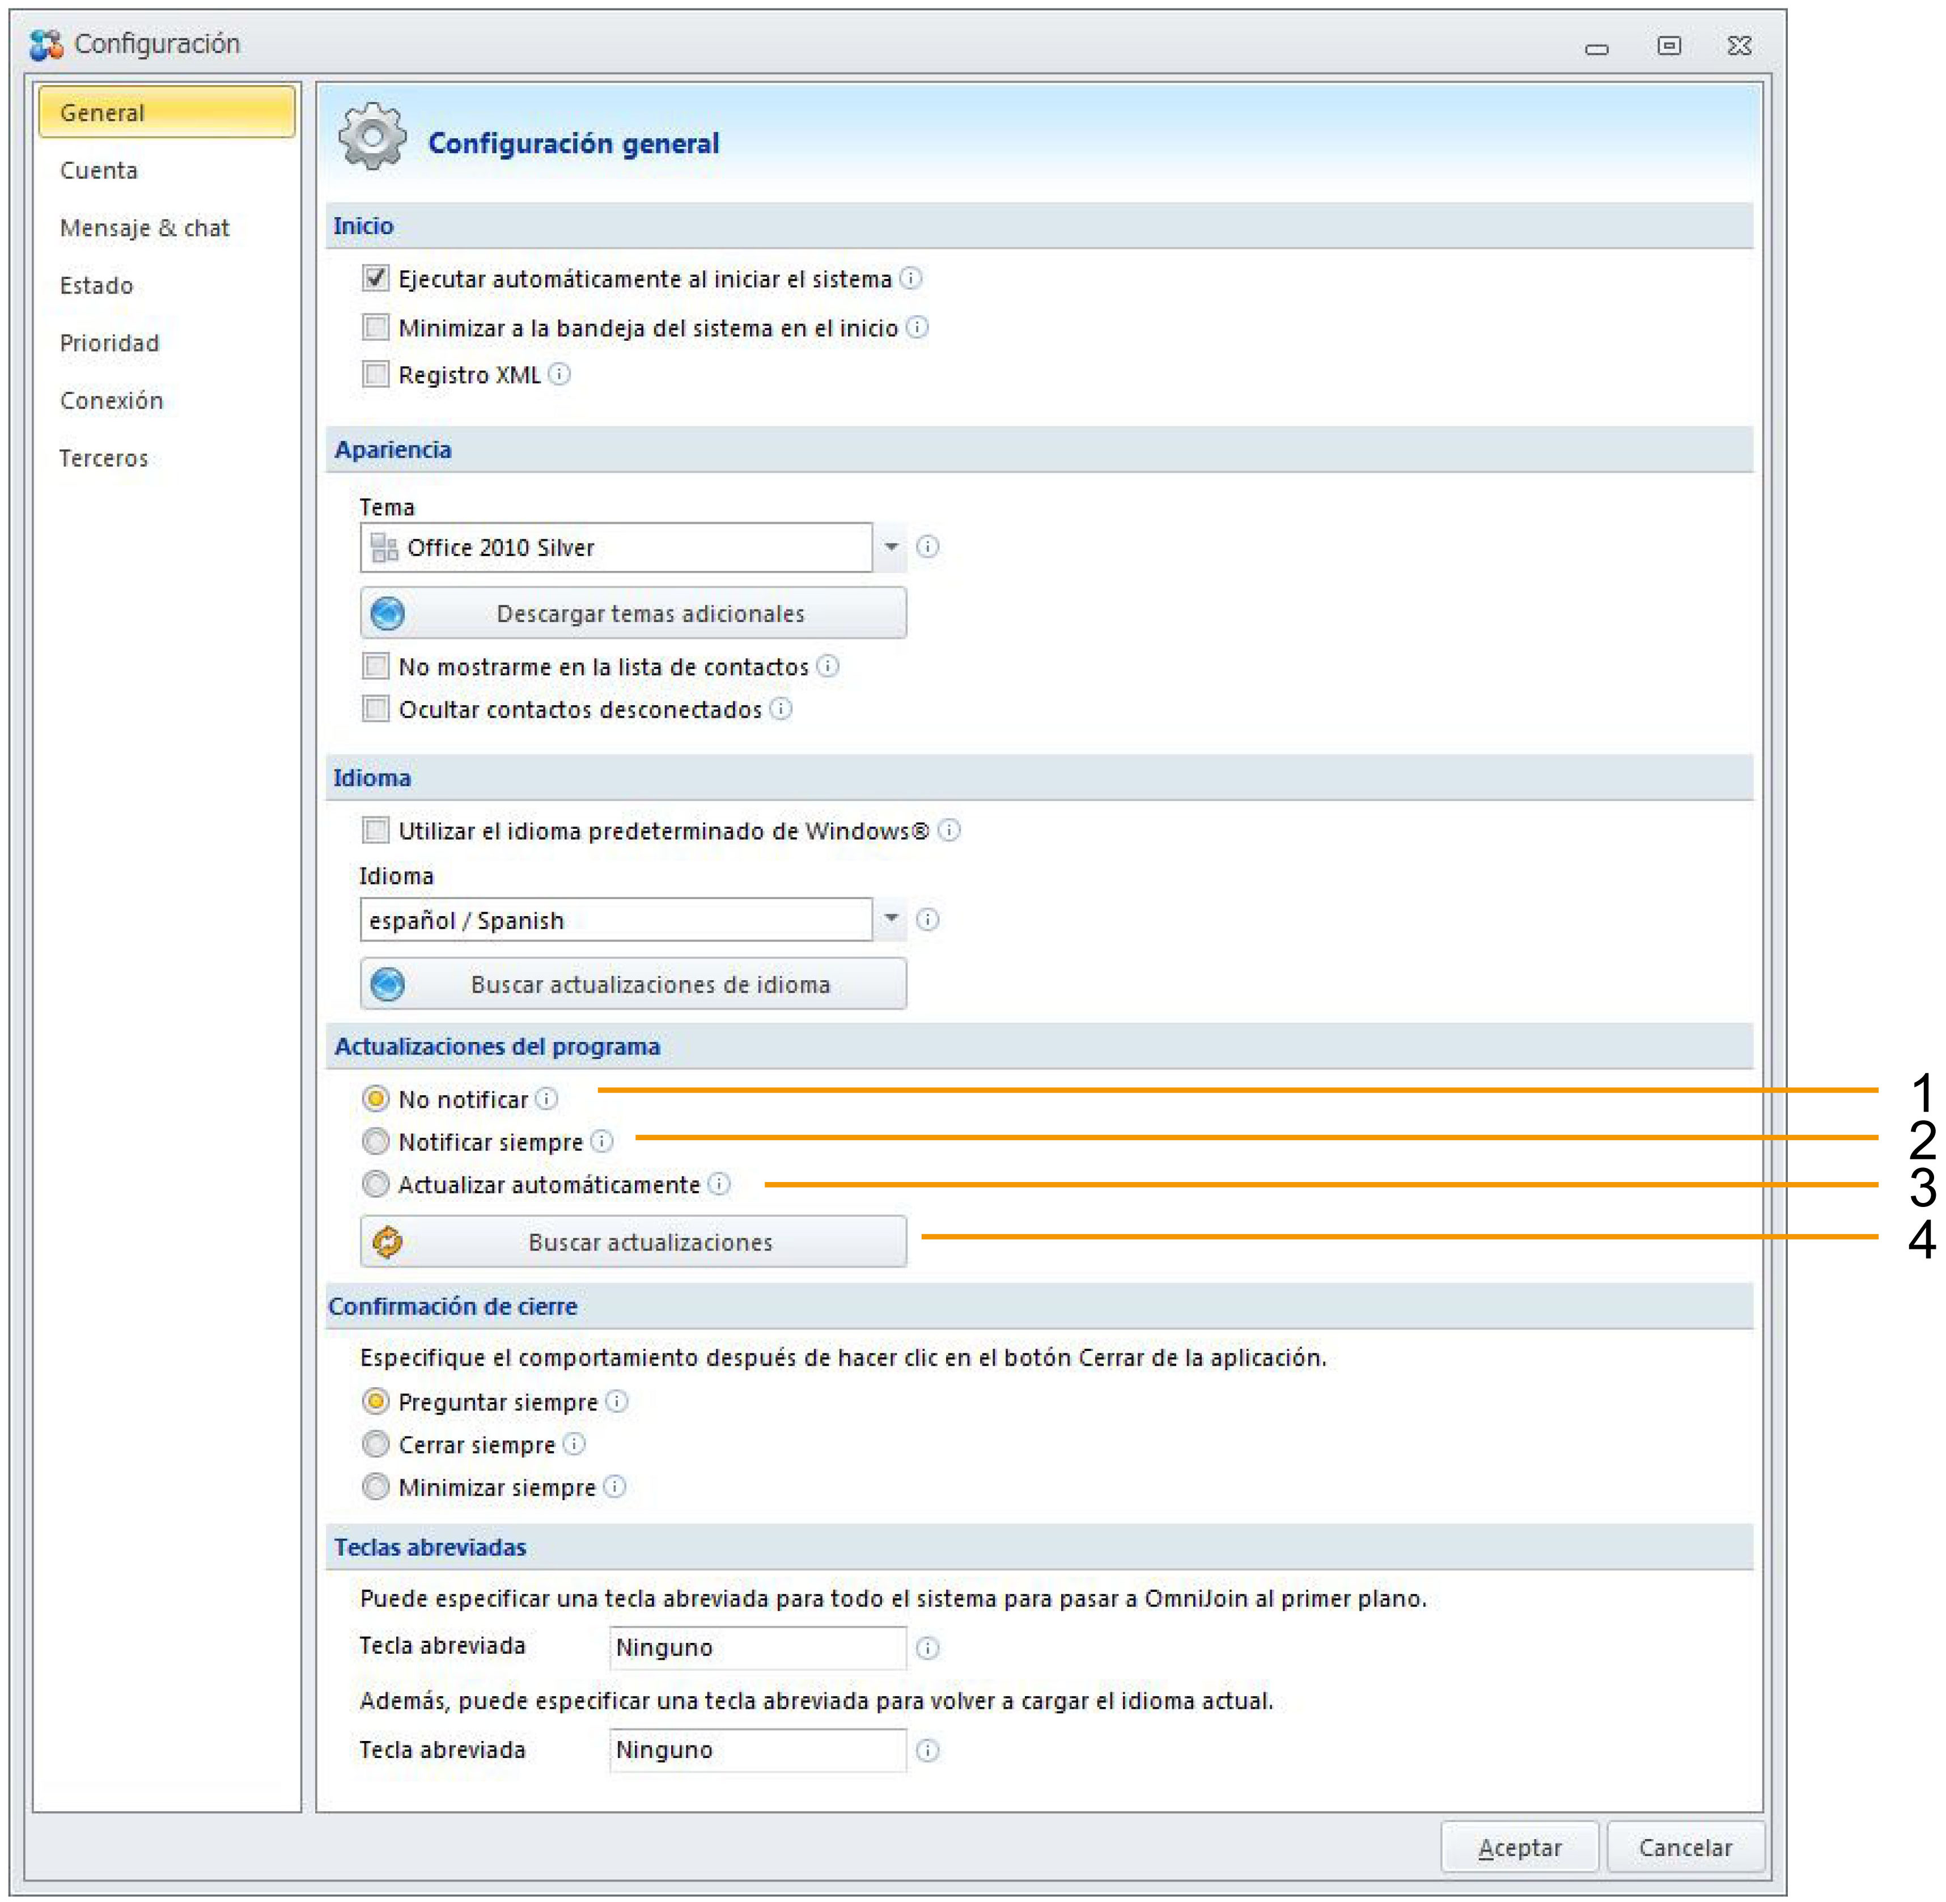Click info icon next to second Tecla abreviada field
Viewport: 1946px width, 1902px height.
tap(928, 1750)
